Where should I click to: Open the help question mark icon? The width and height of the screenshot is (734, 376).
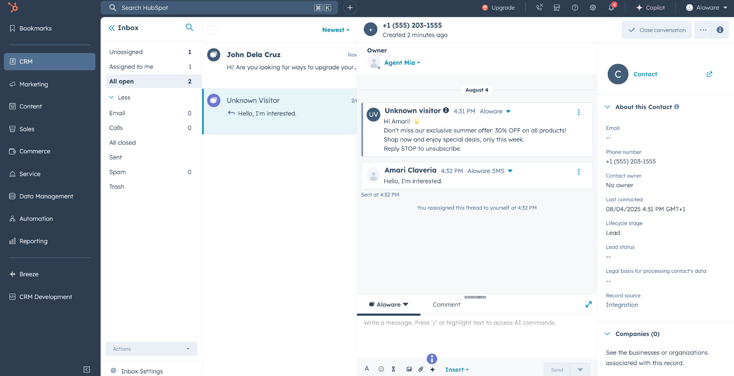[x=575, y=7]
